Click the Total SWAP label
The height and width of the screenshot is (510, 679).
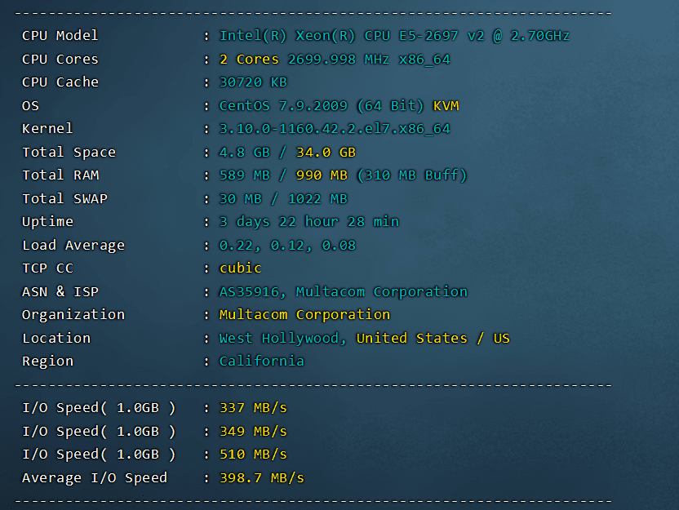(64, 199)
